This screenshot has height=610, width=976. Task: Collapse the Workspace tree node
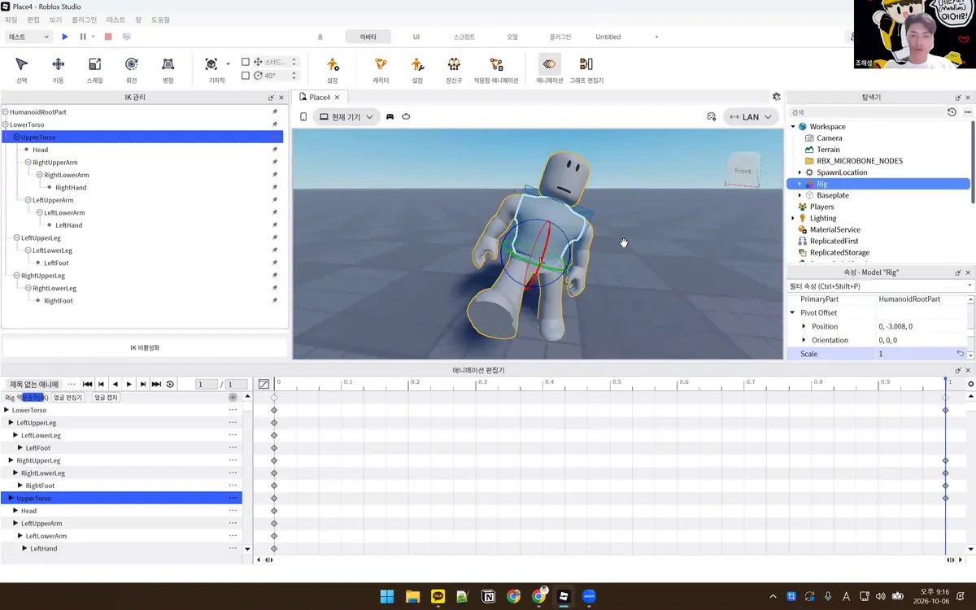tap(793, 127)
